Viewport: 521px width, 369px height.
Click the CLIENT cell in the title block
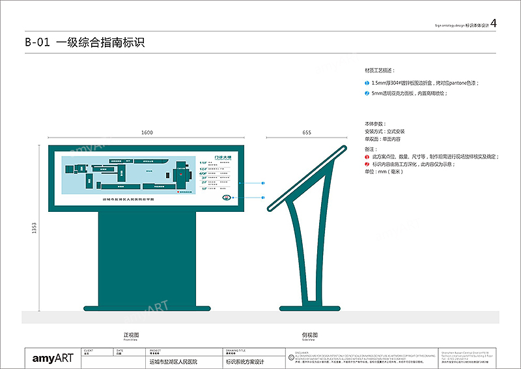click(97, 352)
